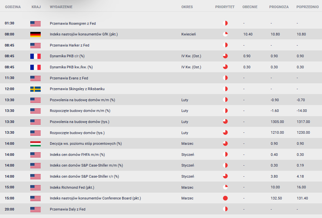Viewport: 322px width, 218px height.
Task: Click the US flag in the Rosengren row
Action: [x=35, y=24]
